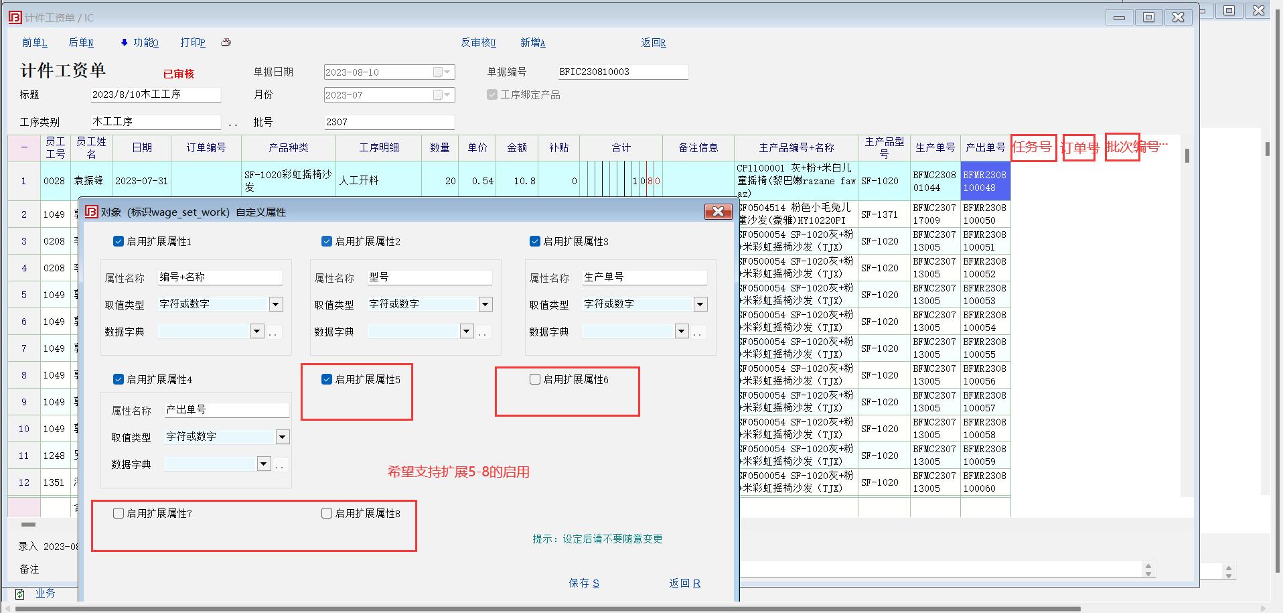Click the 返回 R link in the dialog
The width and height of the screenshot is (1283, 613).
684,583
